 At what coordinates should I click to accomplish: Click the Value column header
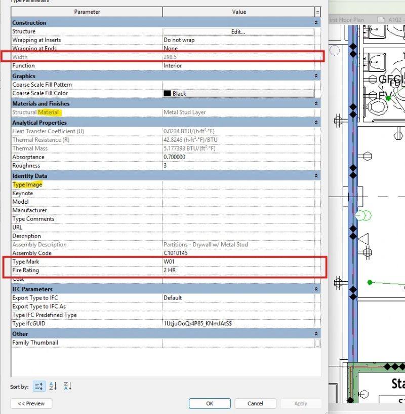click(x=238, y=12)
